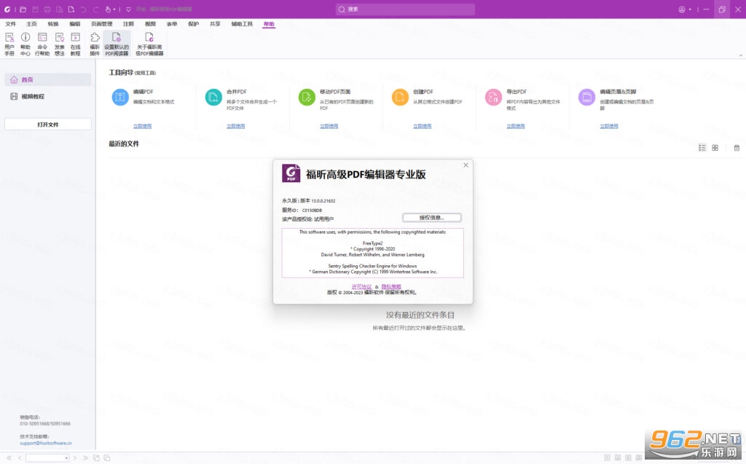This screenshot has height=464, width=746.
Task: Switch to the 辅助工具 ribbon tab
Action: click(x=242, y=24)
